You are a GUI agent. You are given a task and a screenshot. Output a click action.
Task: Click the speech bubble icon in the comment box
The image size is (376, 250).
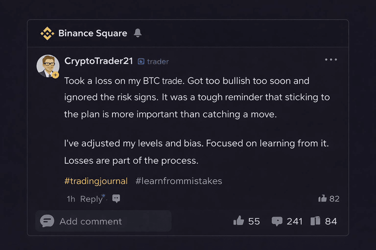47,221
